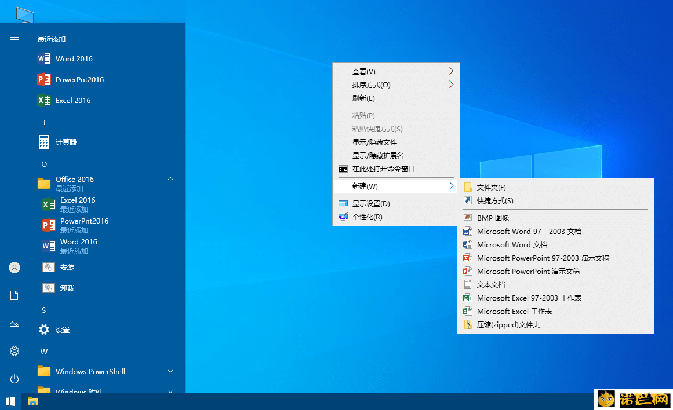Click the letter J section header

(x=44, y=123)
